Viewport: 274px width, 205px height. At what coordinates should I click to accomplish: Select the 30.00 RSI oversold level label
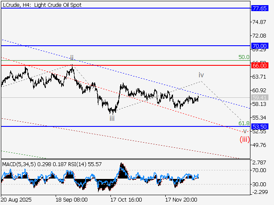pyautogui.click(x=258, y=184)
